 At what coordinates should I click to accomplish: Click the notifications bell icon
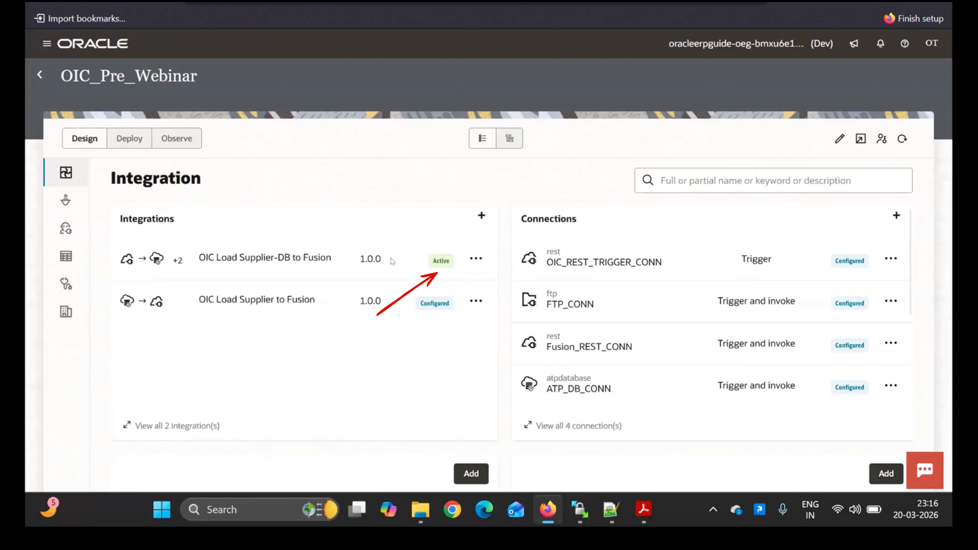[x=881, y=43]
